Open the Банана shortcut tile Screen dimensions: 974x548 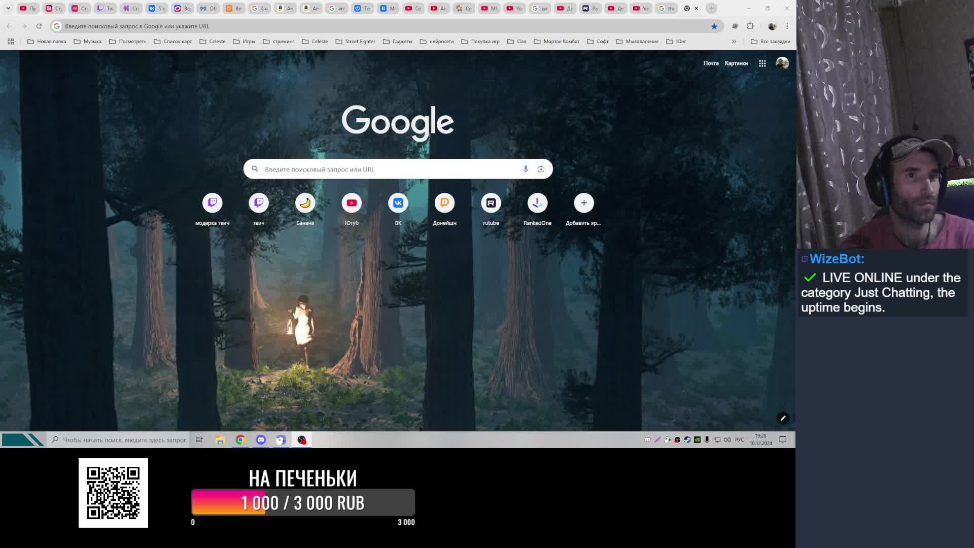[x=305, y=203]
